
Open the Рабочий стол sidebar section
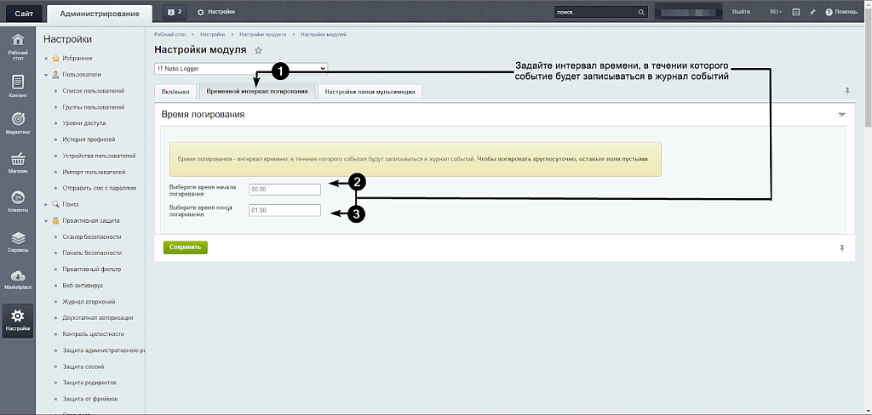[18, 48]
